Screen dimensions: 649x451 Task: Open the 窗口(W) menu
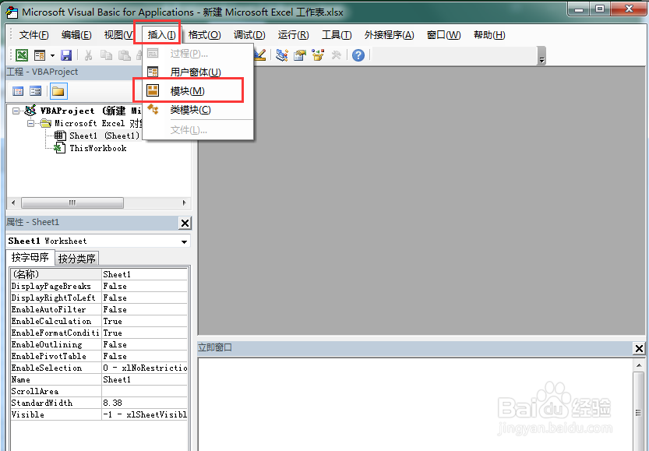444,35
